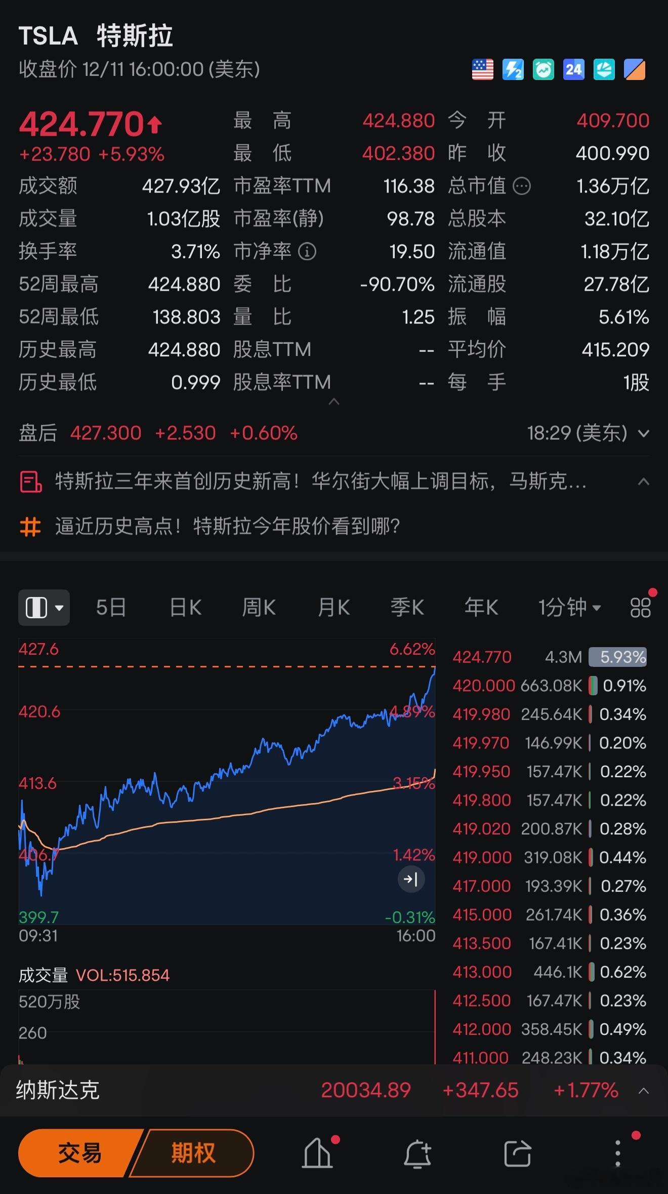Add a price alert with bell icon
The image size is (668, 1194).
click(x=418, y=1153)
